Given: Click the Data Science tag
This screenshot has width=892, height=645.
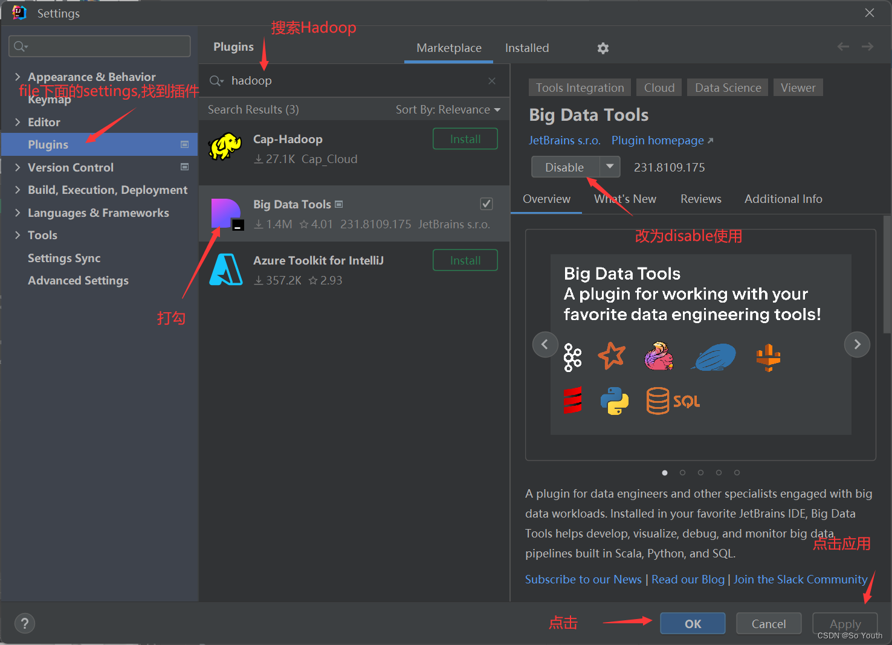Looking at the screenshot, I should tap(728, 88).
